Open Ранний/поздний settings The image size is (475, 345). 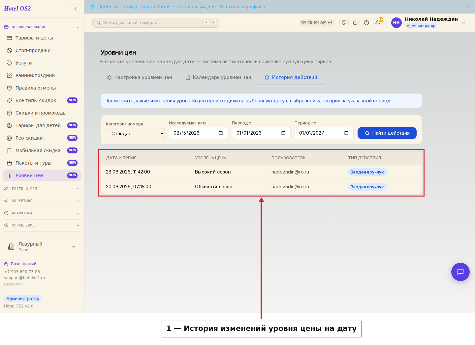tap(42, 75)
